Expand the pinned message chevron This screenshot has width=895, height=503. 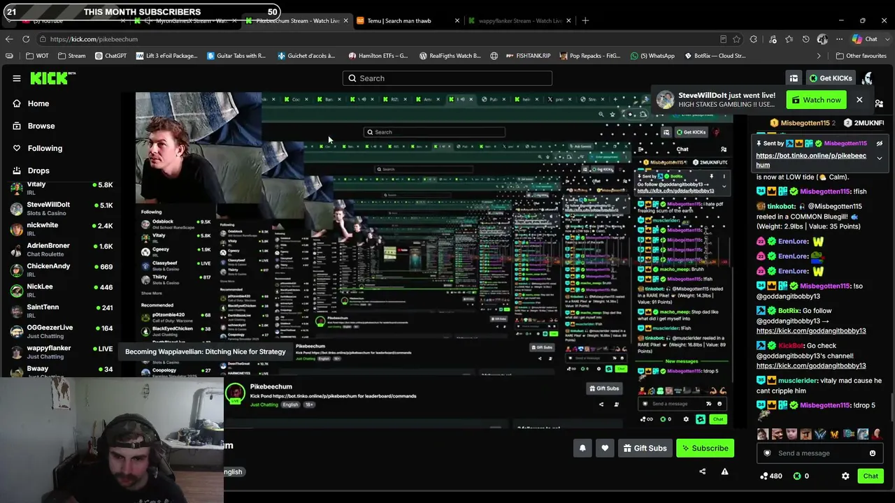click(x=880, y=159)
